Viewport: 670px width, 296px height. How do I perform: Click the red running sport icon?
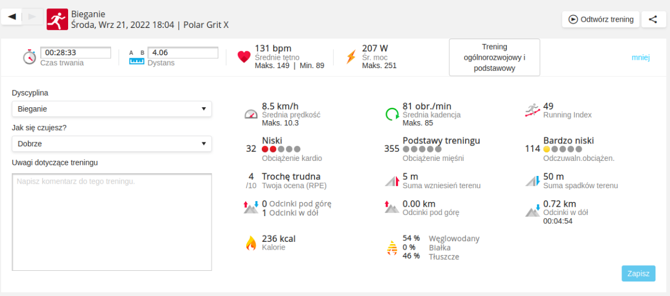coord(57,19)
